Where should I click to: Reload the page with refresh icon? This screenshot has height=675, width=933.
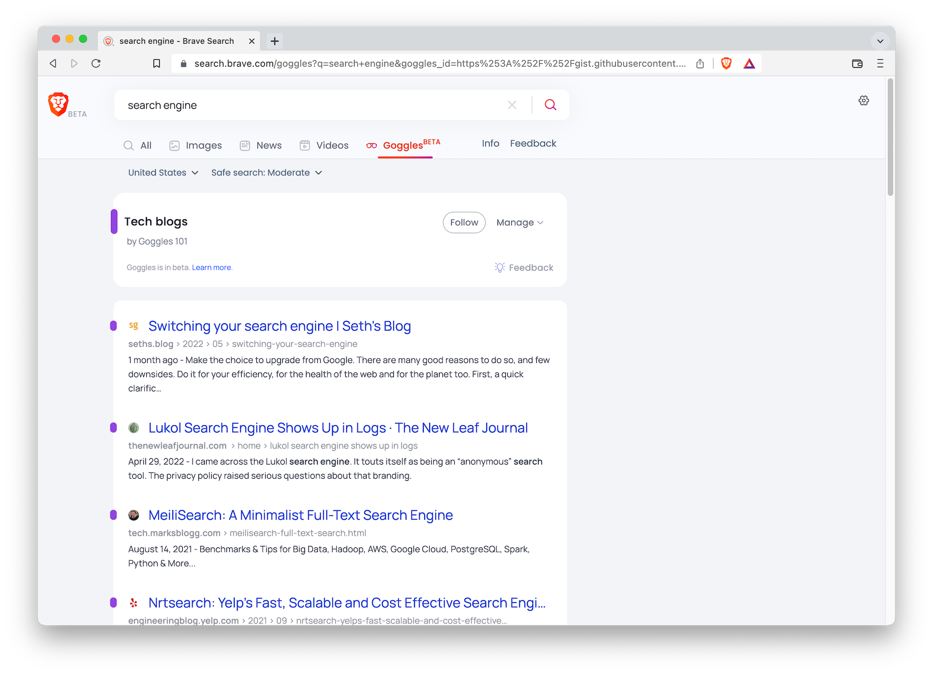coord(96,63)
